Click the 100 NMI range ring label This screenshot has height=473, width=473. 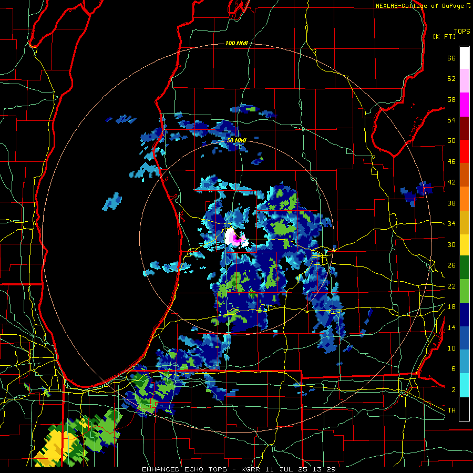[236, 44]
